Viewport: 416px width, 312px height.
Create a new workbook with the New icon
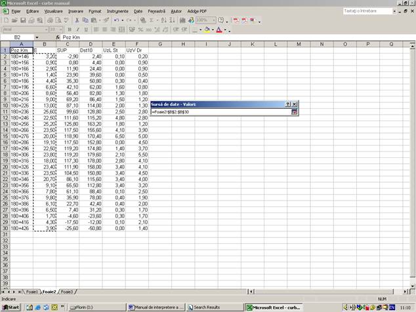click(x=6, y=20)
